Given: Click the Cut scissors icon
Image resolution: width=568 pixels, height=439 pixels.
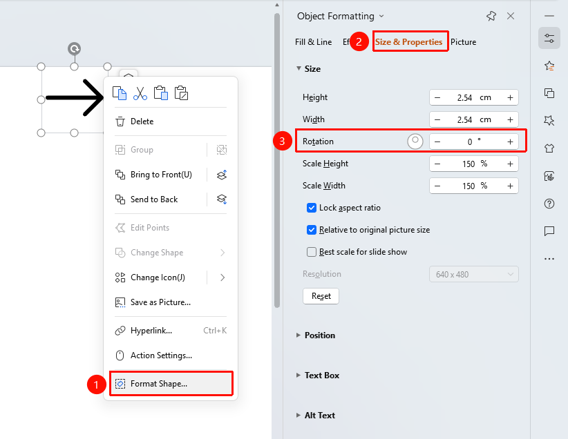Looking at the screenshot, I should 140,93.
